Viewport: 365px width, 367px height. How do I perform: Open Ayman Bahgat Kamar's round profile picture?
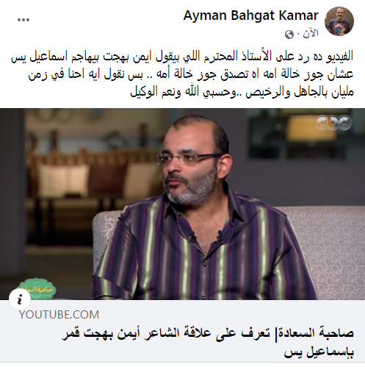(339, 21)
